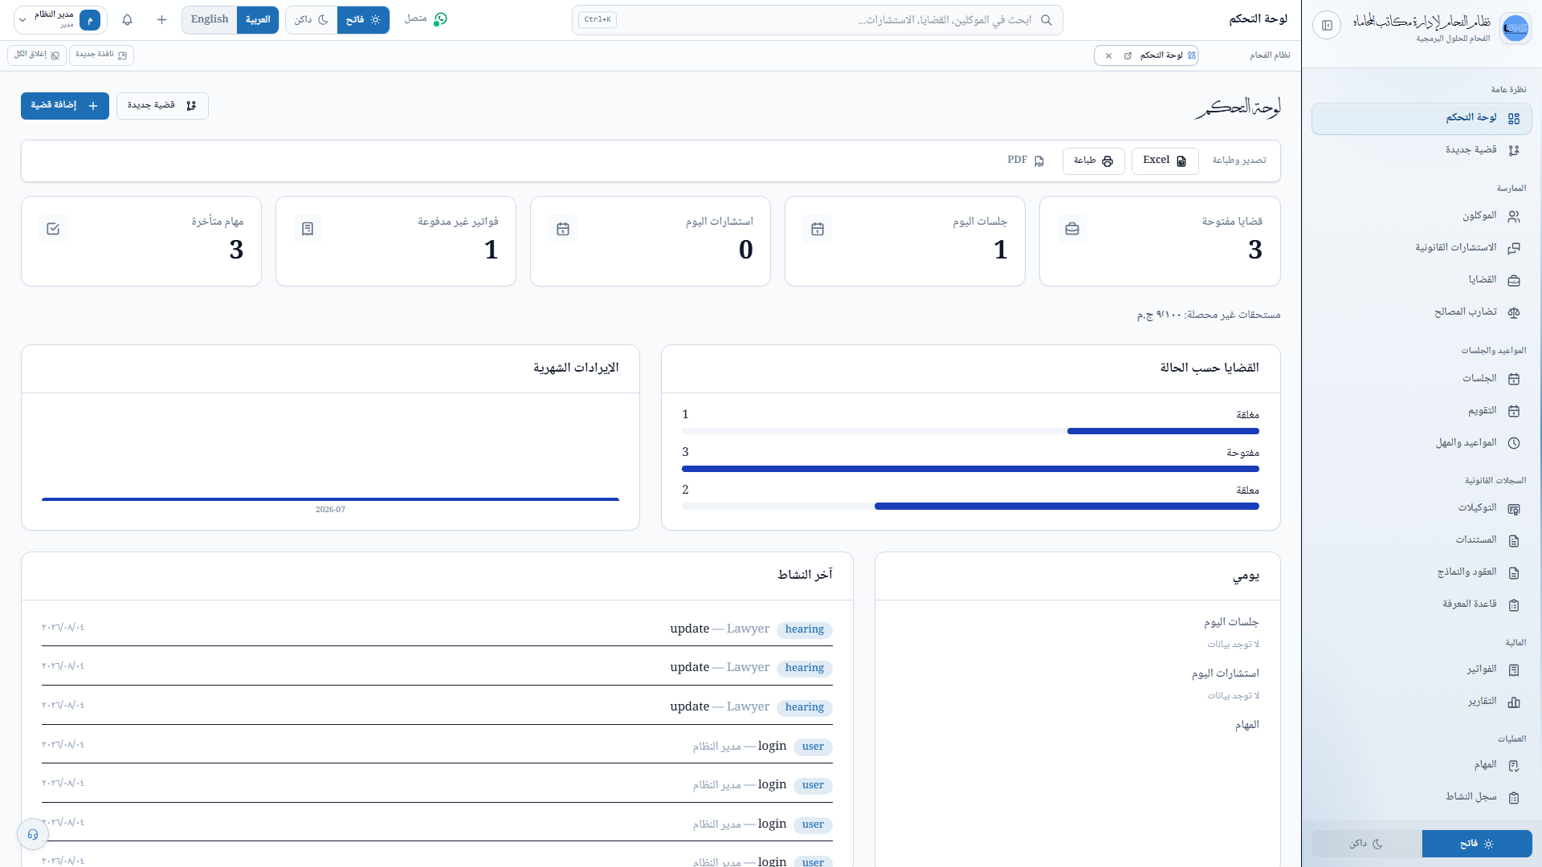This screenshot has width=1542, height=867.
Task: Select لوحة التحكم in sidebar
Action: [x=1422, y=119]
